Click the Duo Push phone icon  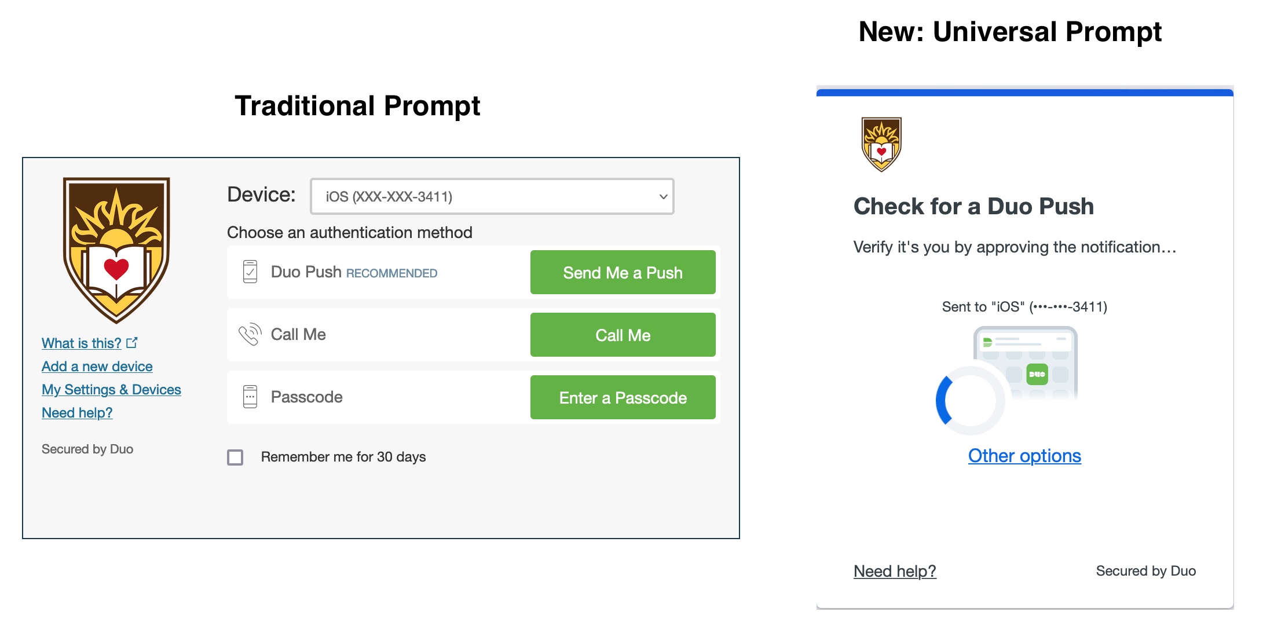coord(250,272)
